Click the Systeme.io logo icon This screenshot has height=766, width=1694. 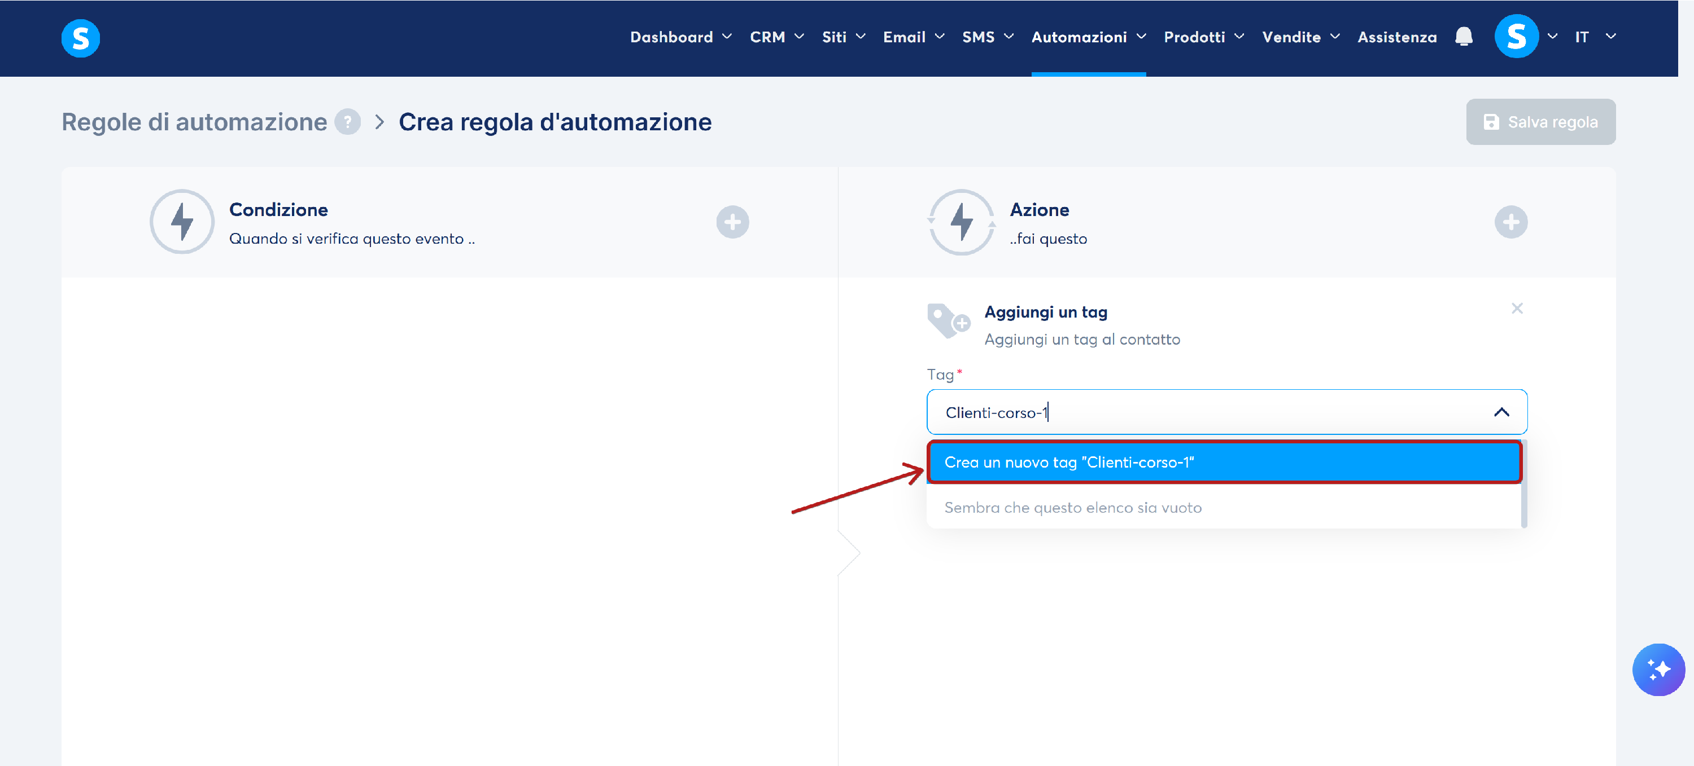(80, 37)
